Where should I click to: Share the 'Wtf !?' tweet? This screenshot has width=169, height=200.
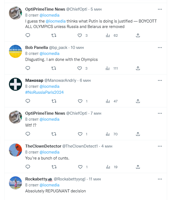(138, 134)
